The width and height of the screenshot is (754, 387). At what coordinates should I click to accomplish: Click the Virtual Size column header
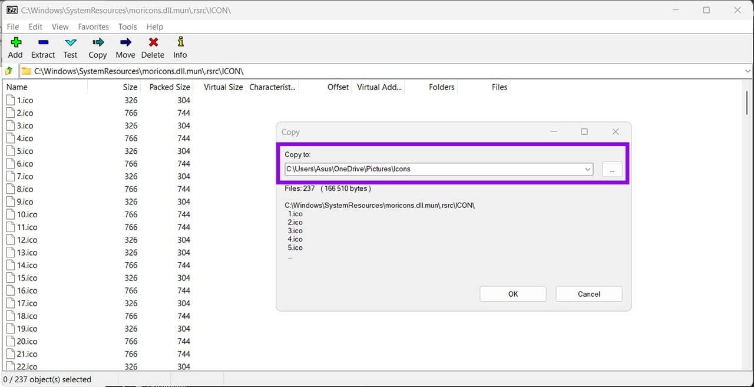pos(223,87)
